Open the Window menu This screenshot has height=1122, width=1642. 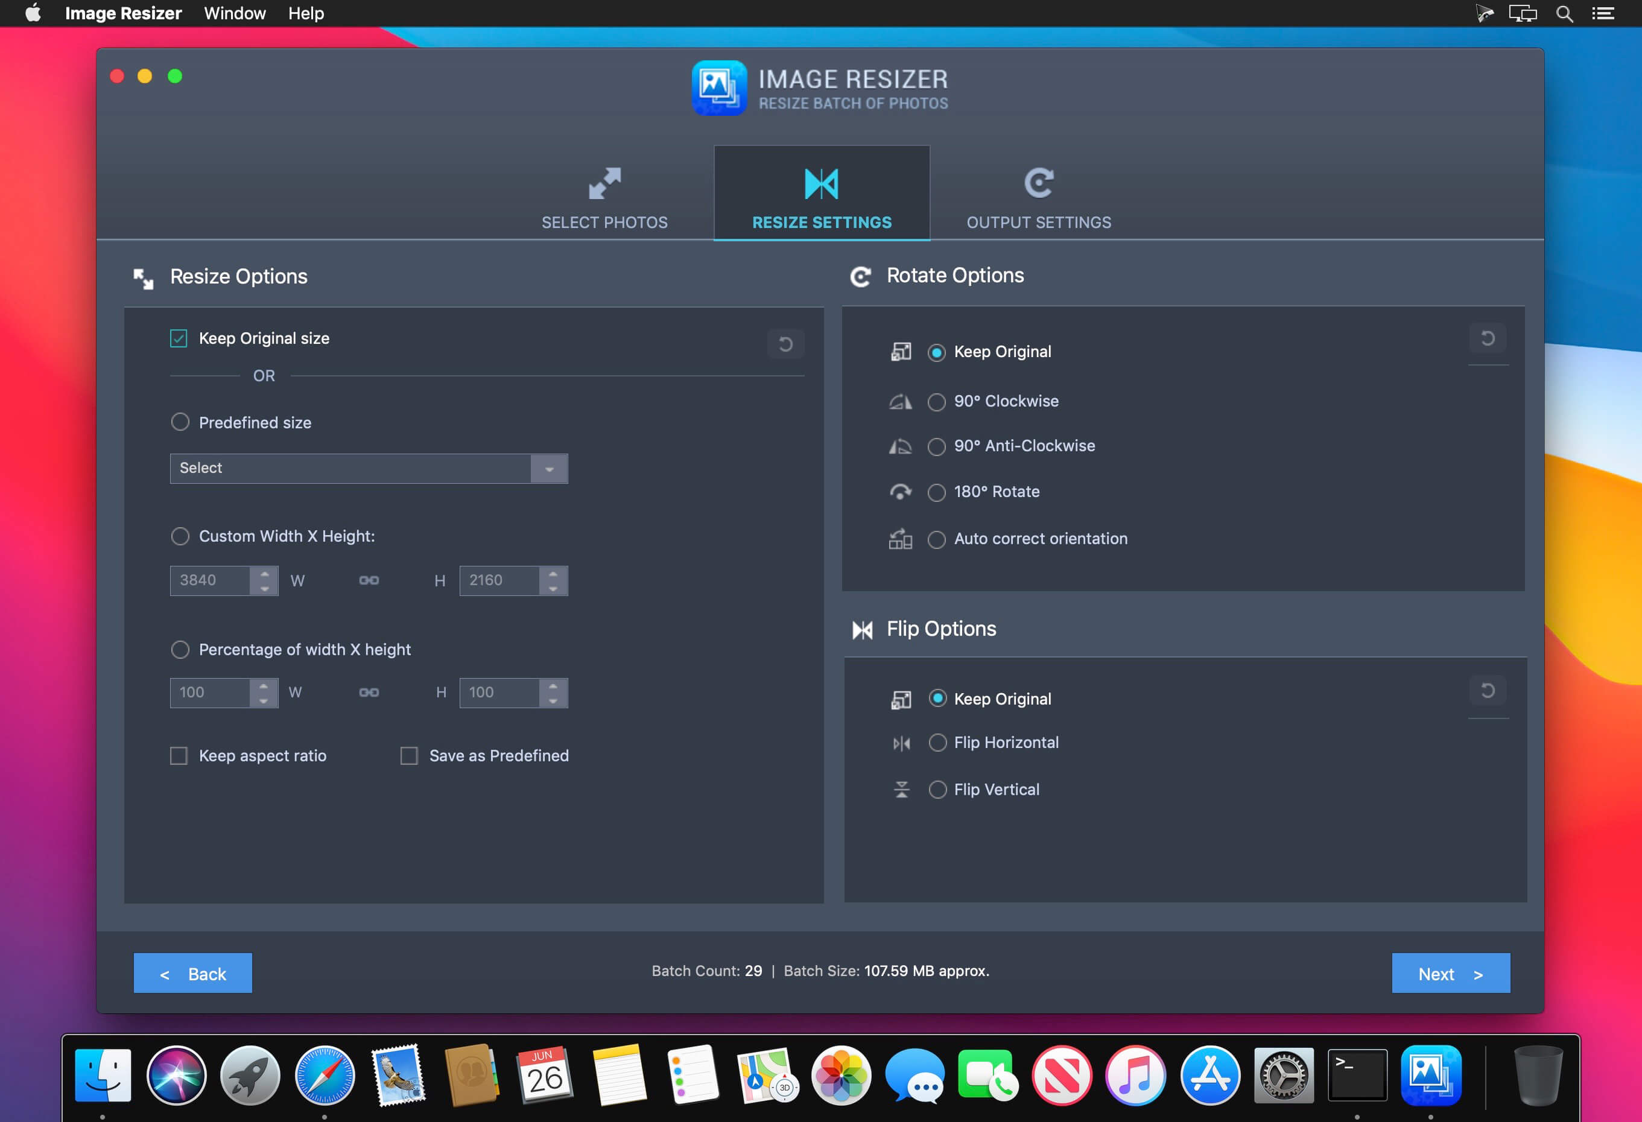tap(235, 13)
